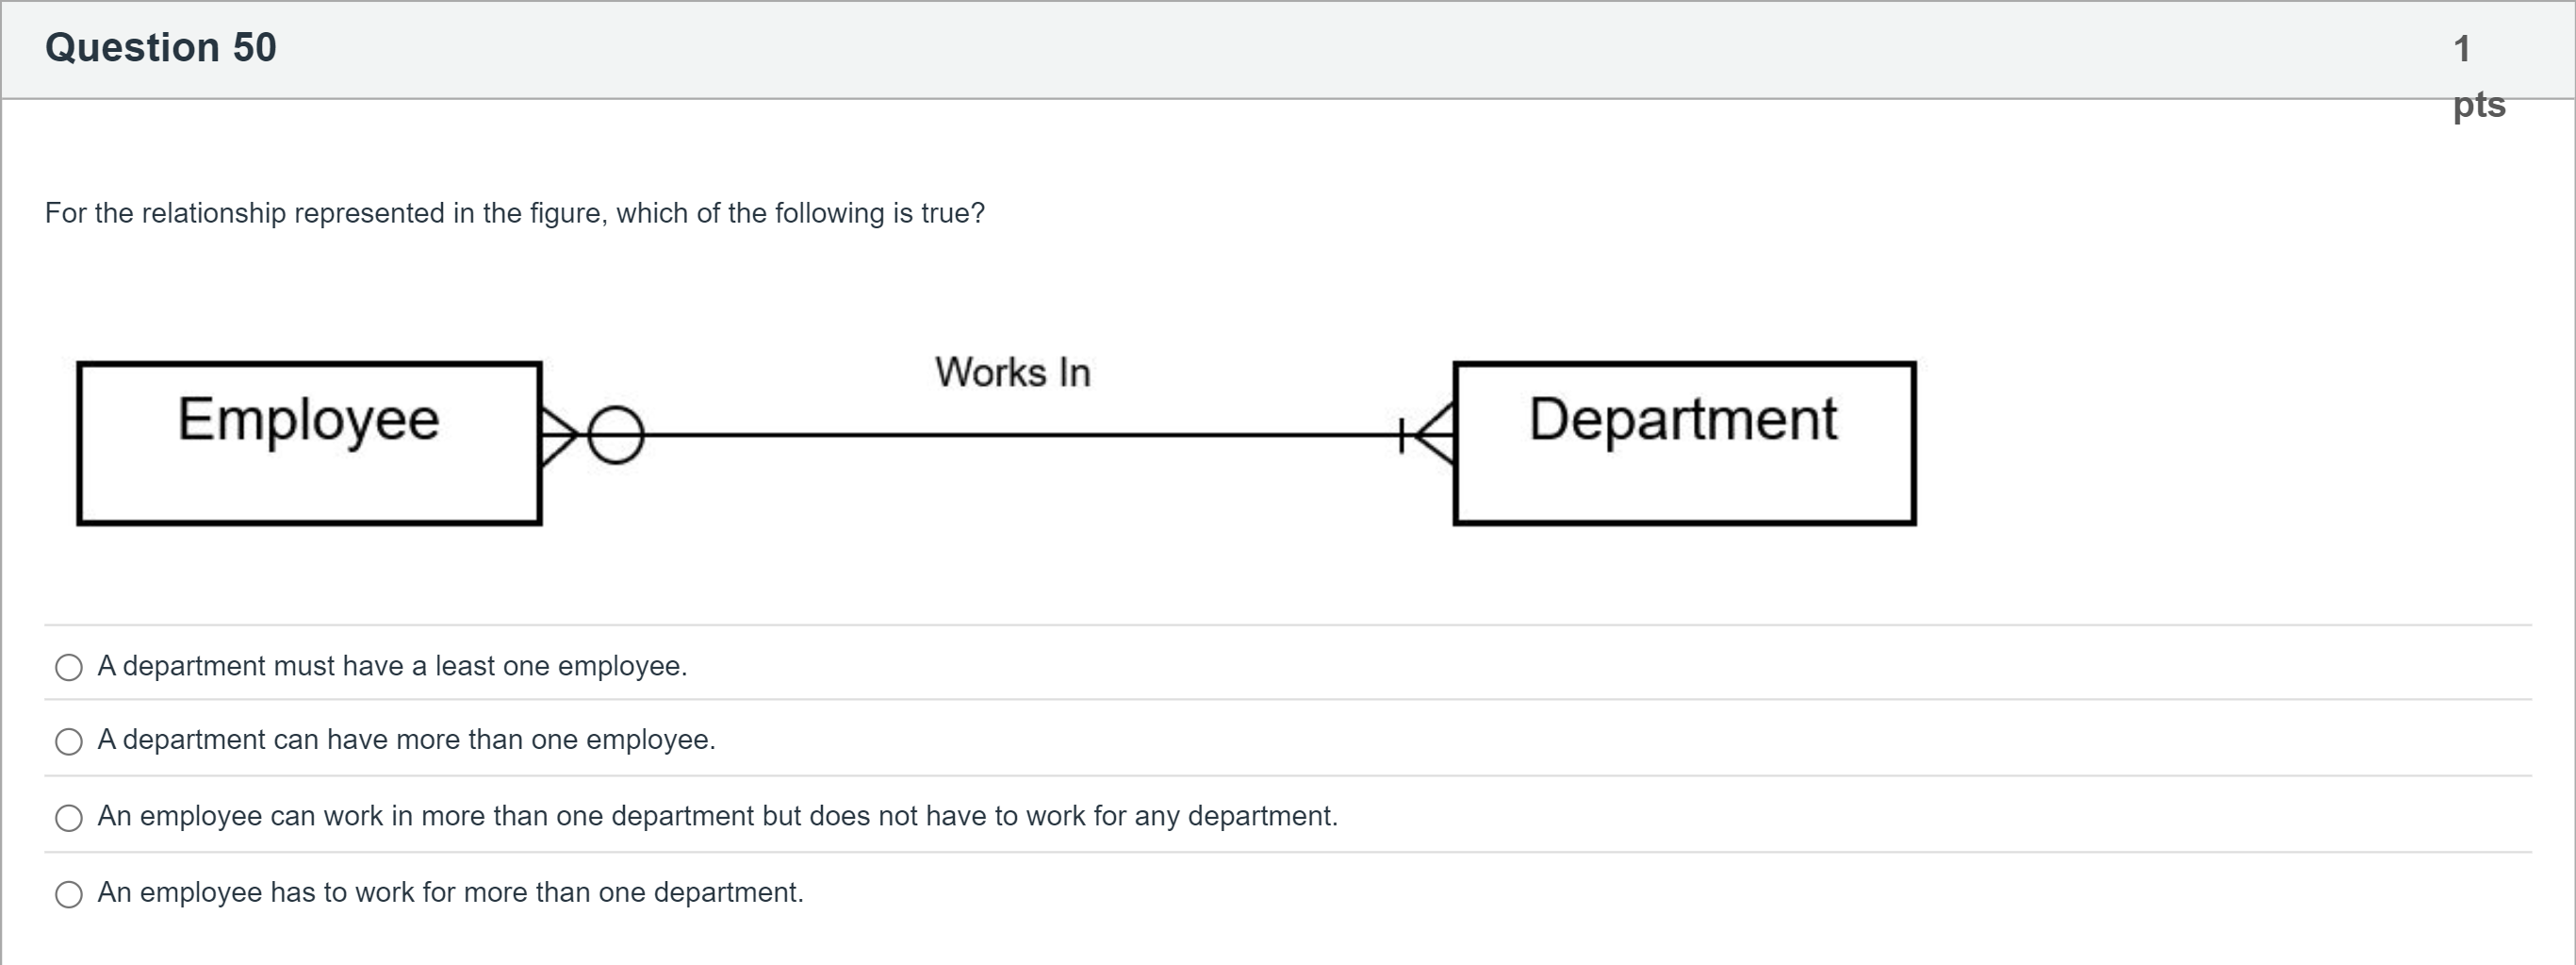The height and width of the screenshot is (965, 2576).
Task: Click the question prompt text about the relationship
Action: (515, 213)
